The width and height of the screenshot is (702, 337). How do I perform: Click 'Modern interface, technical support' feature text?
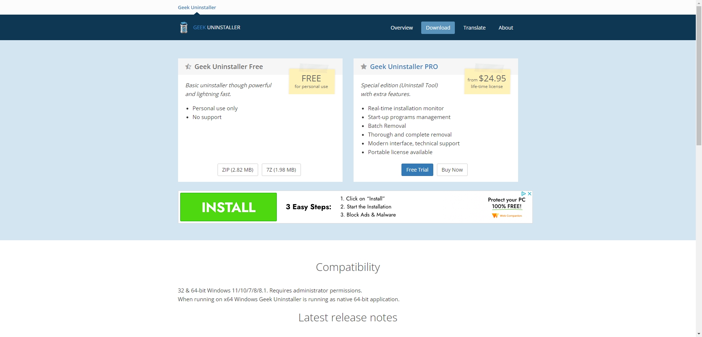(x=414, y=143)
